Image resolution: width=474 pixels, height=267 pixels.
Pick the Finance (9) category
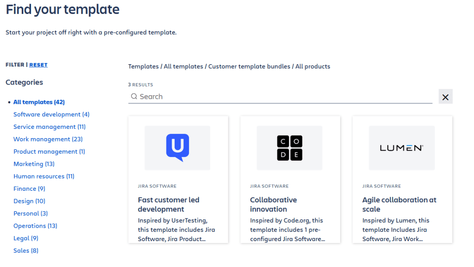[29, 188]
